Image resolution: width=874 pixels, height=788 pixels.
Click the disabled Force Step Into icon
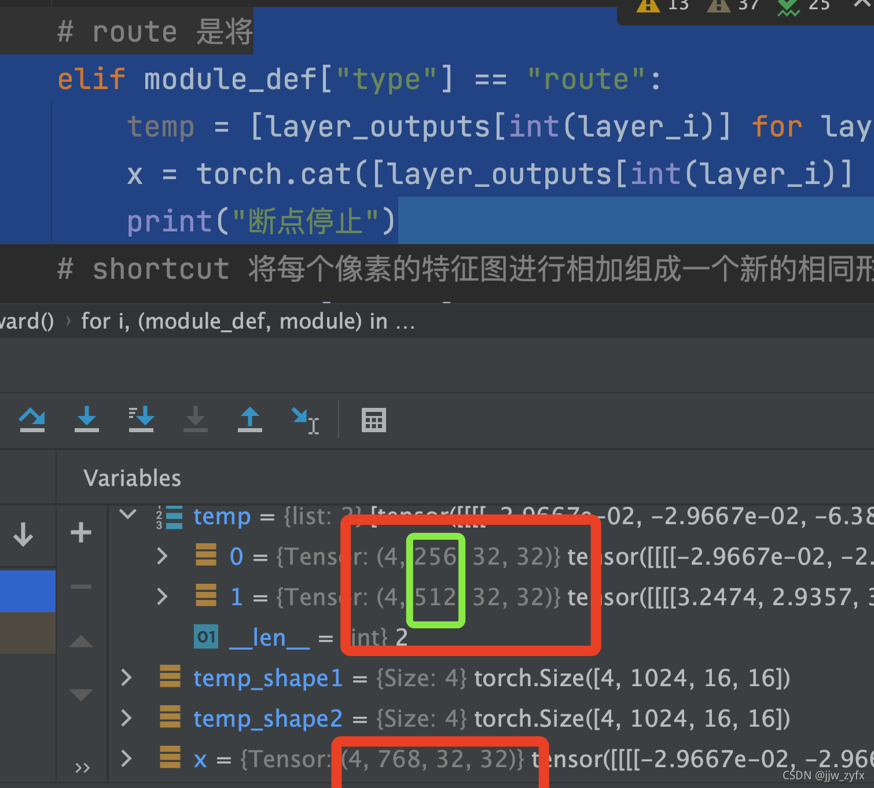point(196,419)
